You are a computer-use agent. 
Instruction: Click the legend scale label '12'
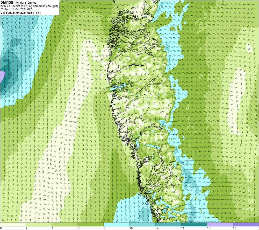(x=157, y=228)
